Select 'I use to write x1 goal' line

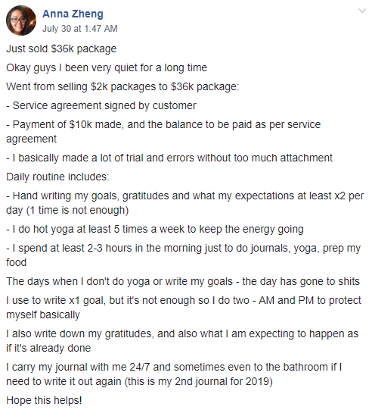tap(184, 308)
